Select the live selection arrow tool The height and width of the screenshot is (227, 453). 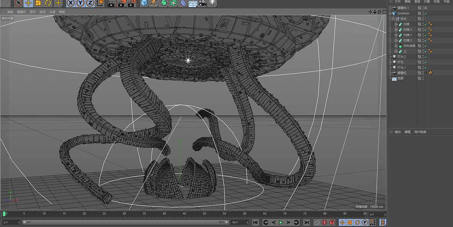click(19, 3)
